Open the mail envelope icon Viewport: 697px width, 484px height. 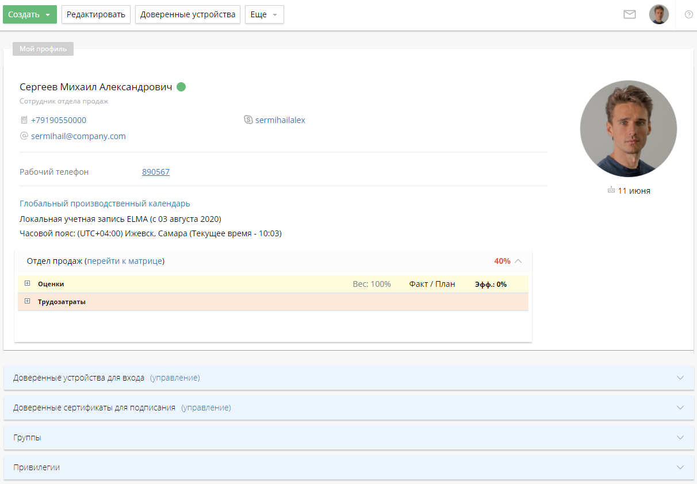[x=630, y=14]
